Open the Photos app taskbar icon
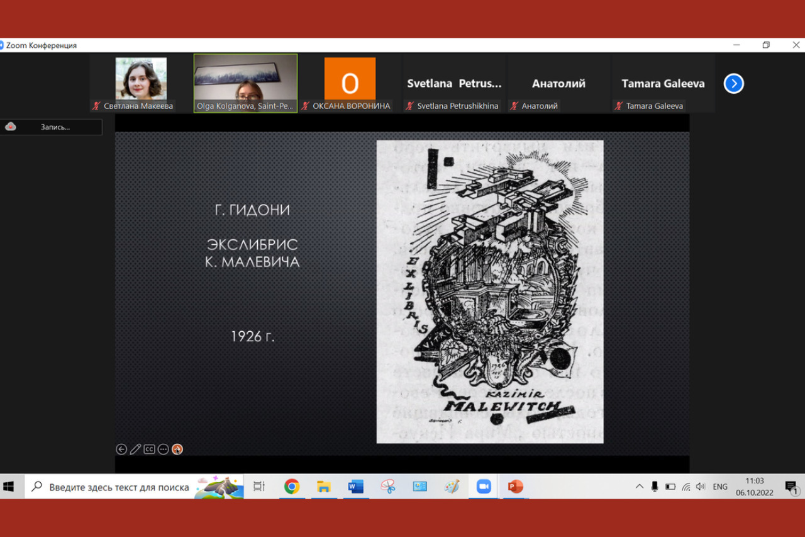Image resolution: width=805 pixels, height=537 pixels. point(420,487)
